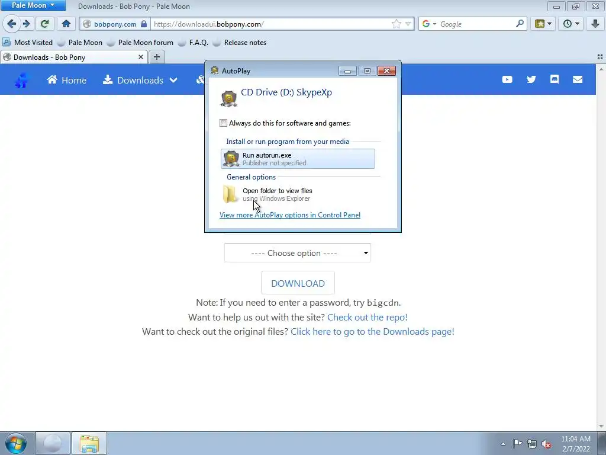Reload the page with the refresh icon

coord(44,24)
